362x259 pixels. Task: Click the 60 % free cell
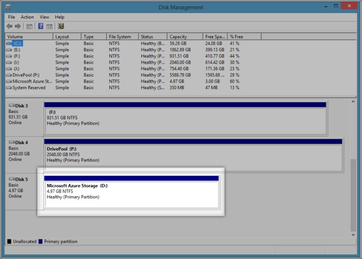point(234,81)
